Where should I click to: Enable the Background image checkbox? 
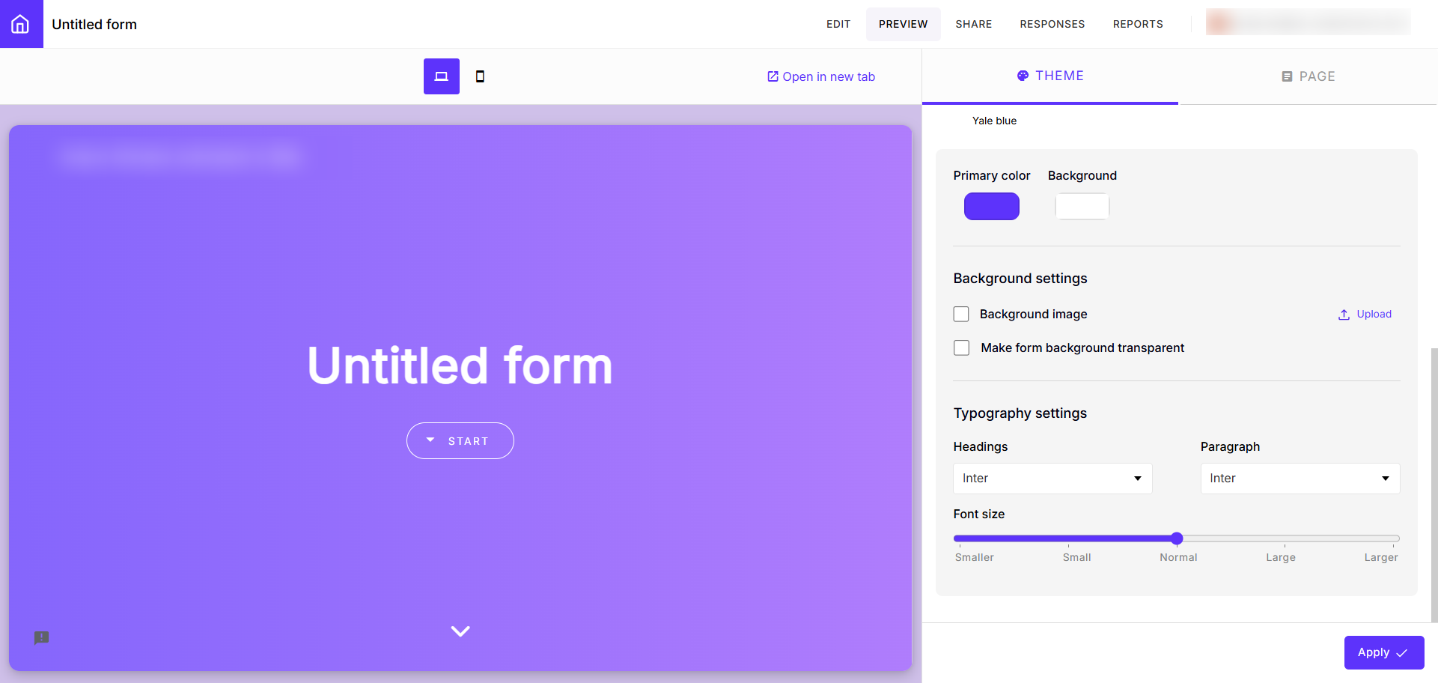point(961,314)
